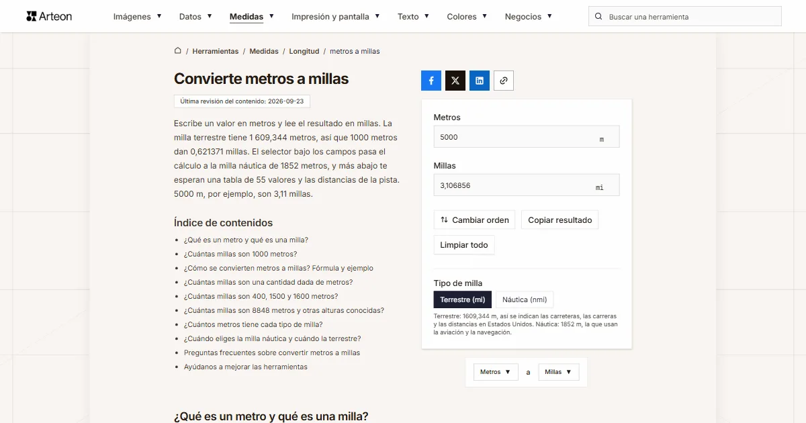Click Copiar resultado button
Viewport: 806px width, 423px height.
click(x=560, y=220)
